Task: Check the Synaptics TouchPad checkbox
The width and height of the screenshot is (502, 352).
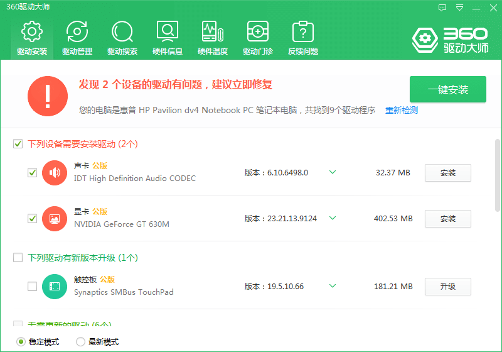Action: click(33, 286)
